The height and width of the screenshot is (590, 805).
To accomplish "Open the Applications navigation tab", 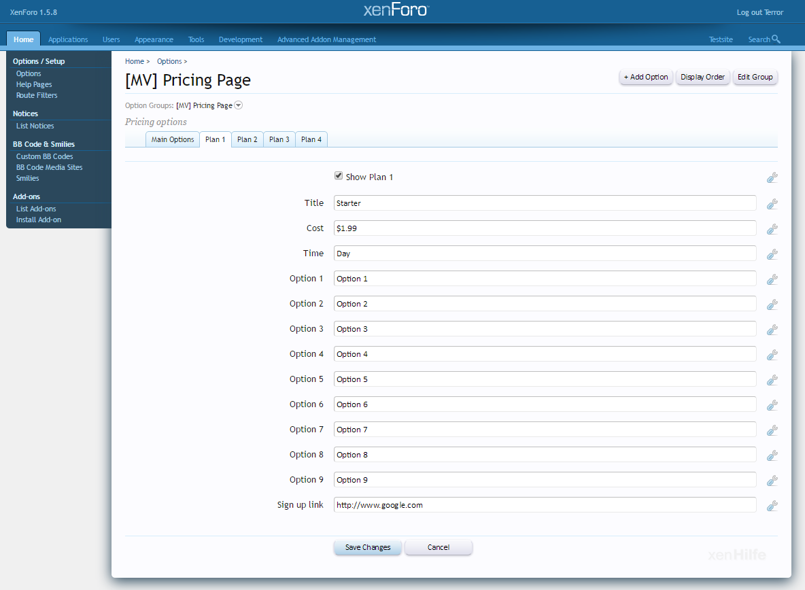I will pos(68,39).
